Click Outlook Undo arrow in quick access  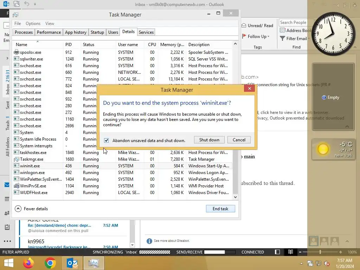pos(27,4)
